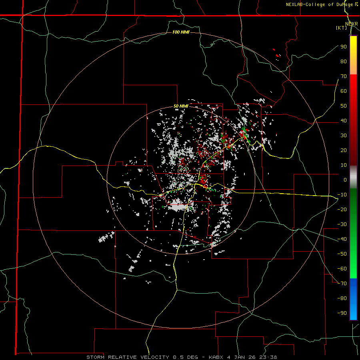The image size is (360, 360).
Task: Select the 50 NMI range ring label
Action: (x=181, y=106)
